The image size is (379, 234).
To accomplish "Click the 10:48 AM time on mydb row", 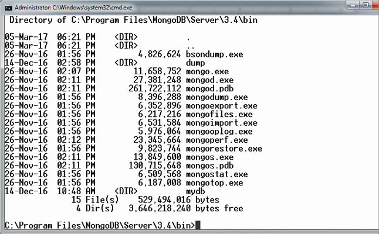I will point(76,191).
